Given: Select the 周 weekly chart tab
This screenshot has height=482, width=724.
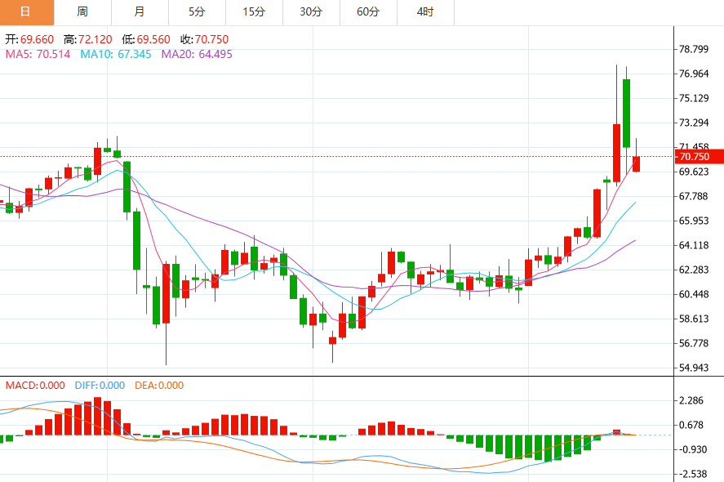Looking at the screenshot, I should point(82,12).
